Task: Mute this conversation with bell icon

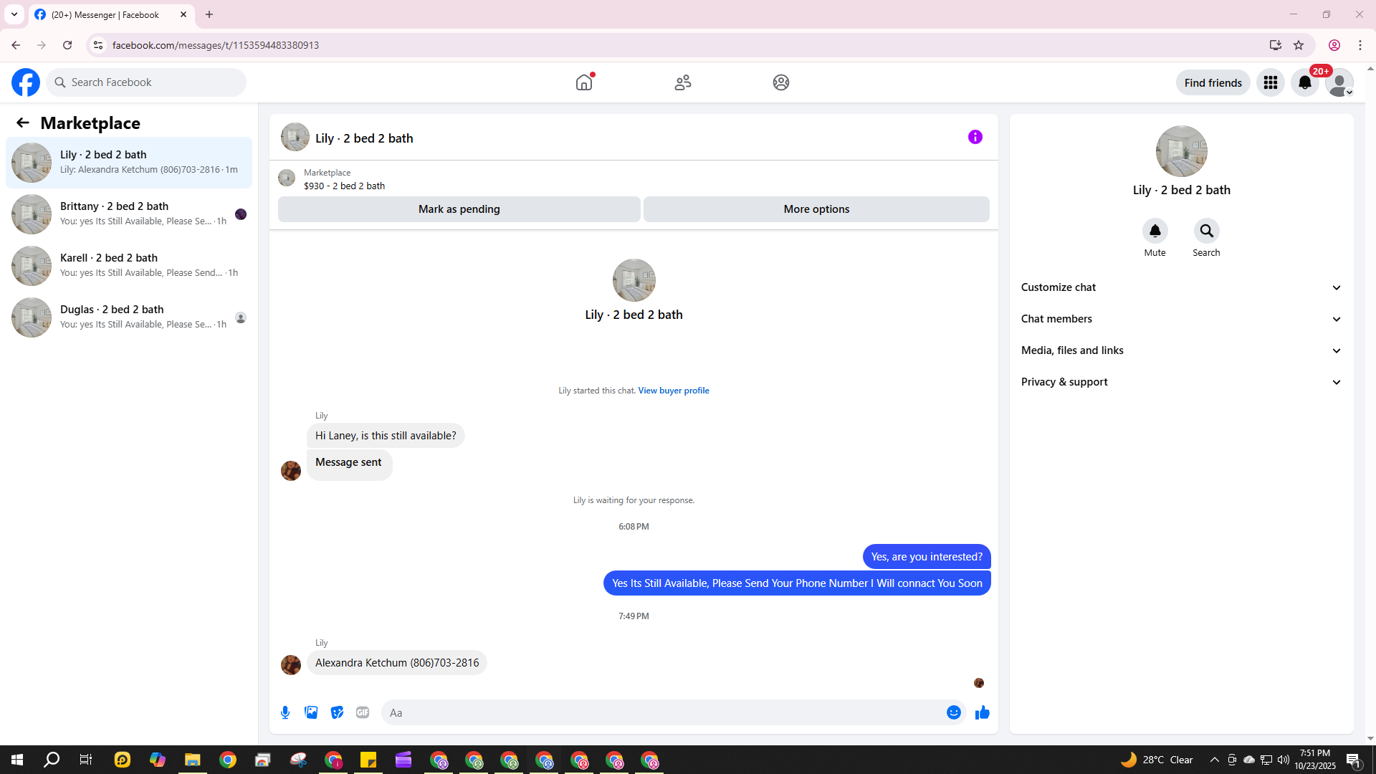Action: pyautogui.click(x=1155, y=231)
